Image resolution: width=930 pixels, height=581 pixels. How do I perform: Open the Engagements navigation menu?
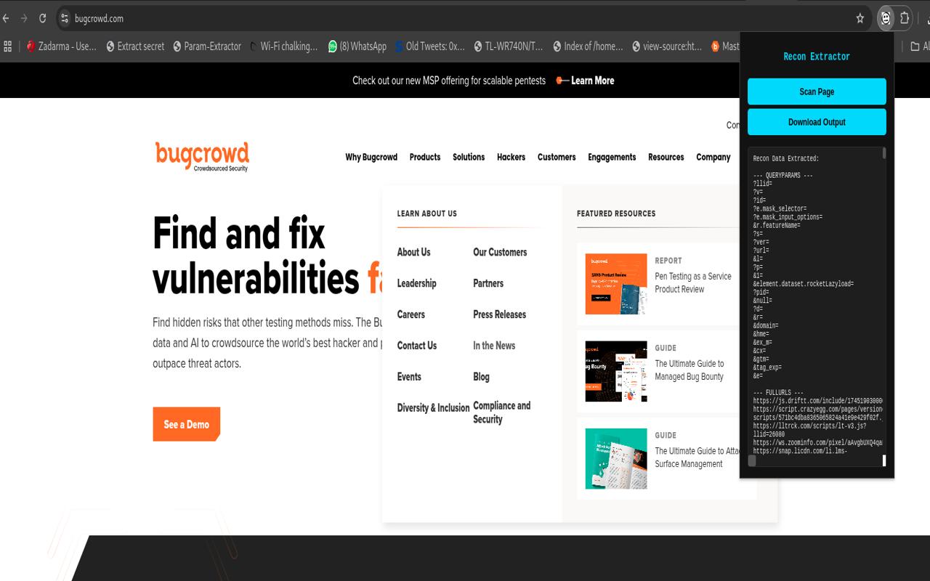coord(612,157)
